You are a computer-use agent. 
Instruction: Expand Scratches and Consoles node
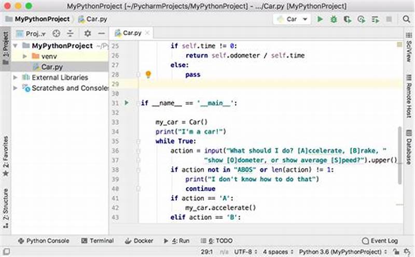click(x=16, y=88)
